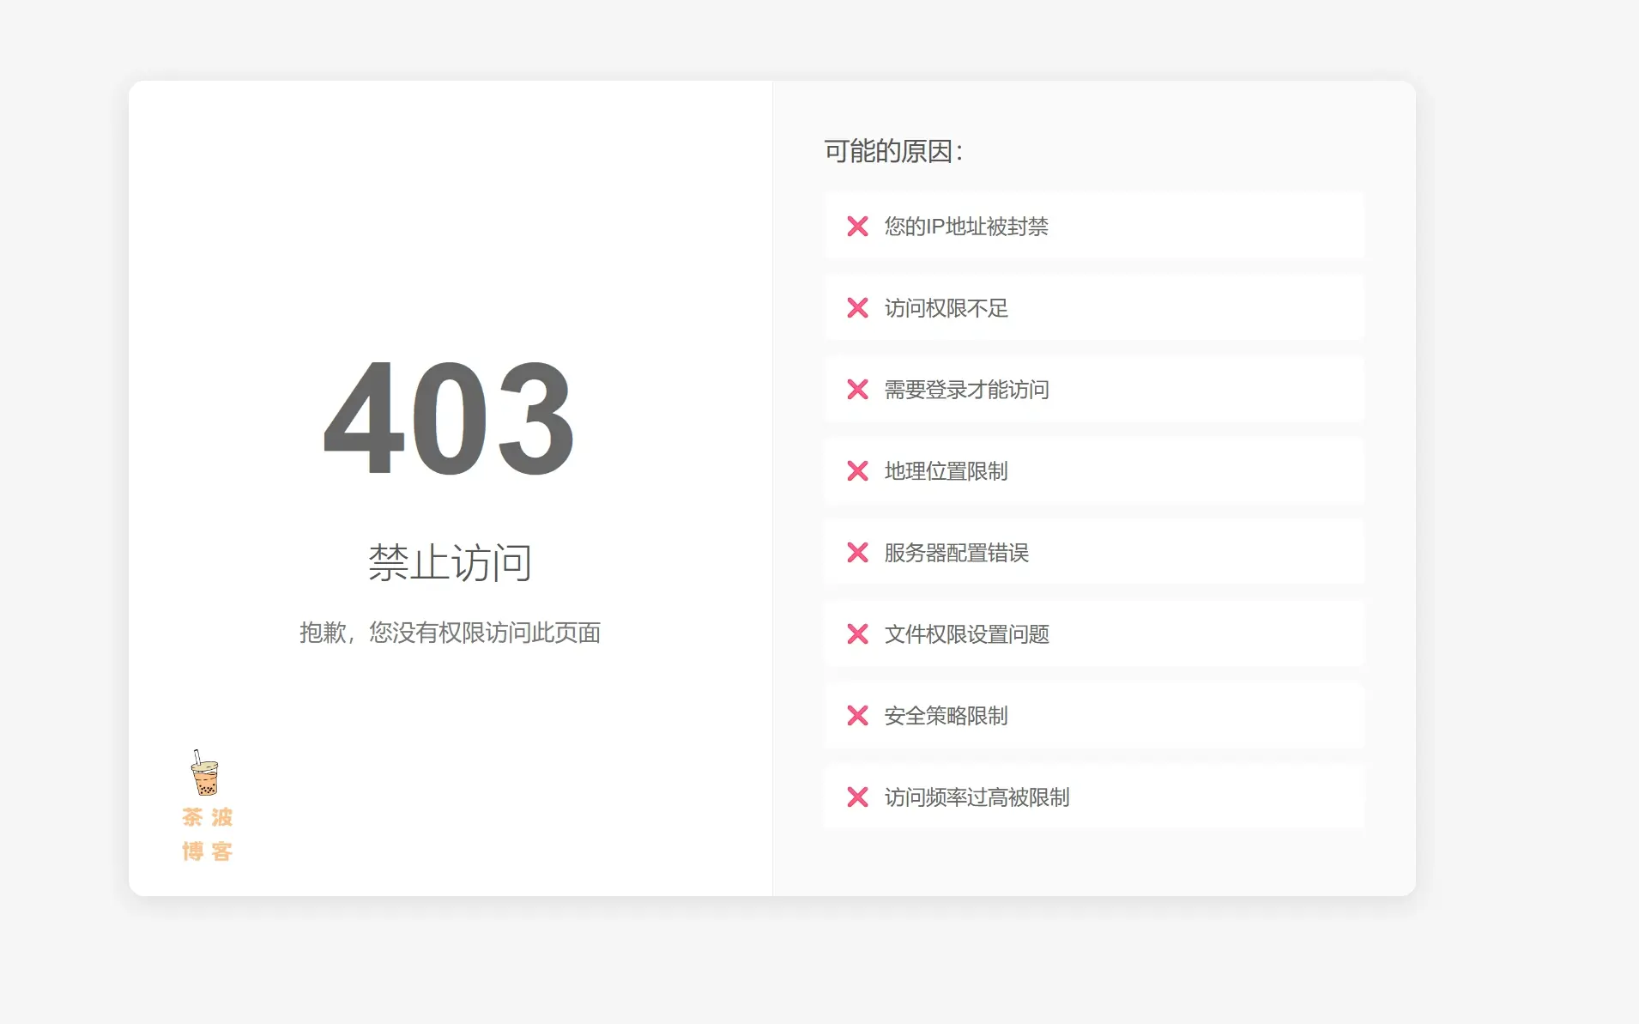The width and height of the screenshot is (1639, 1024).
Task: Select the 您的IP地址被封禁 reason card
Action: 1094,226
